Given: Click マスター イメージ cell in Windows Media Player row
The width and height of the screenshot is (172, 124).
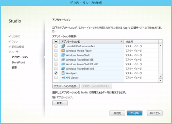Looking at the screenshot, I should click(x=141, y=50).
